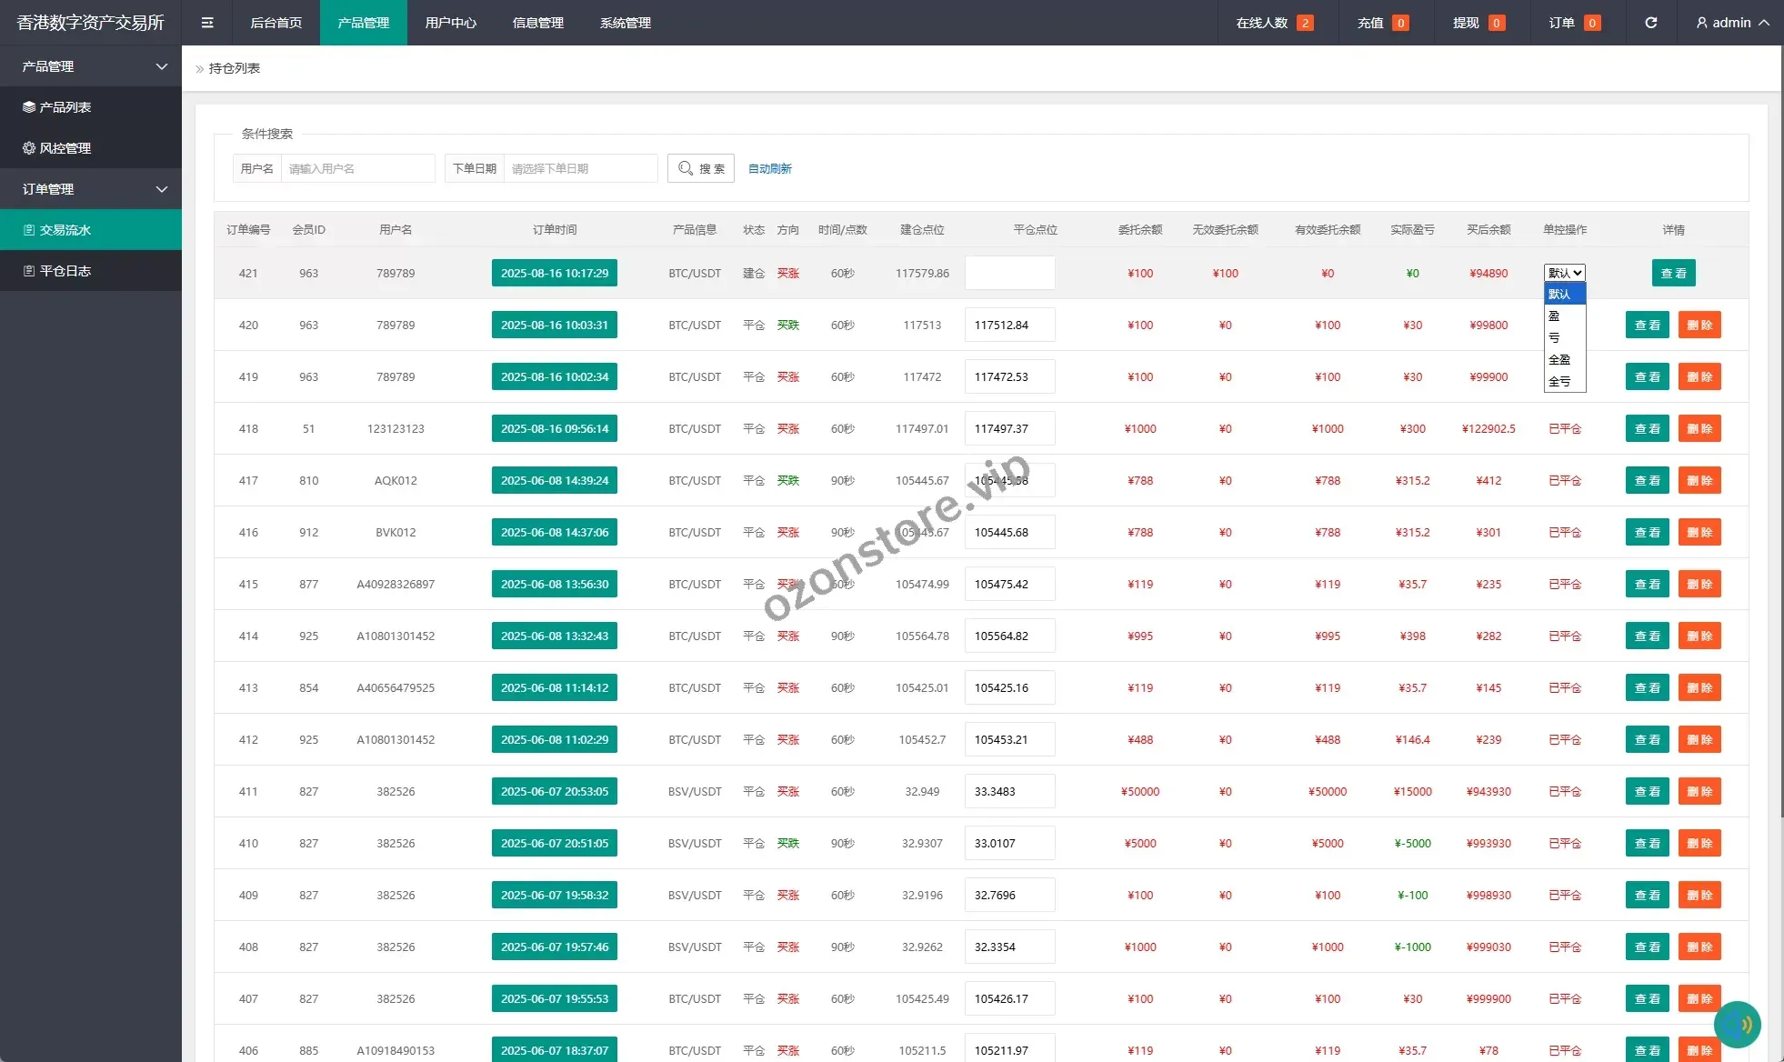1784x1062 pixels.
Task: Click 用户名 search input field
Action: (356, 169)
